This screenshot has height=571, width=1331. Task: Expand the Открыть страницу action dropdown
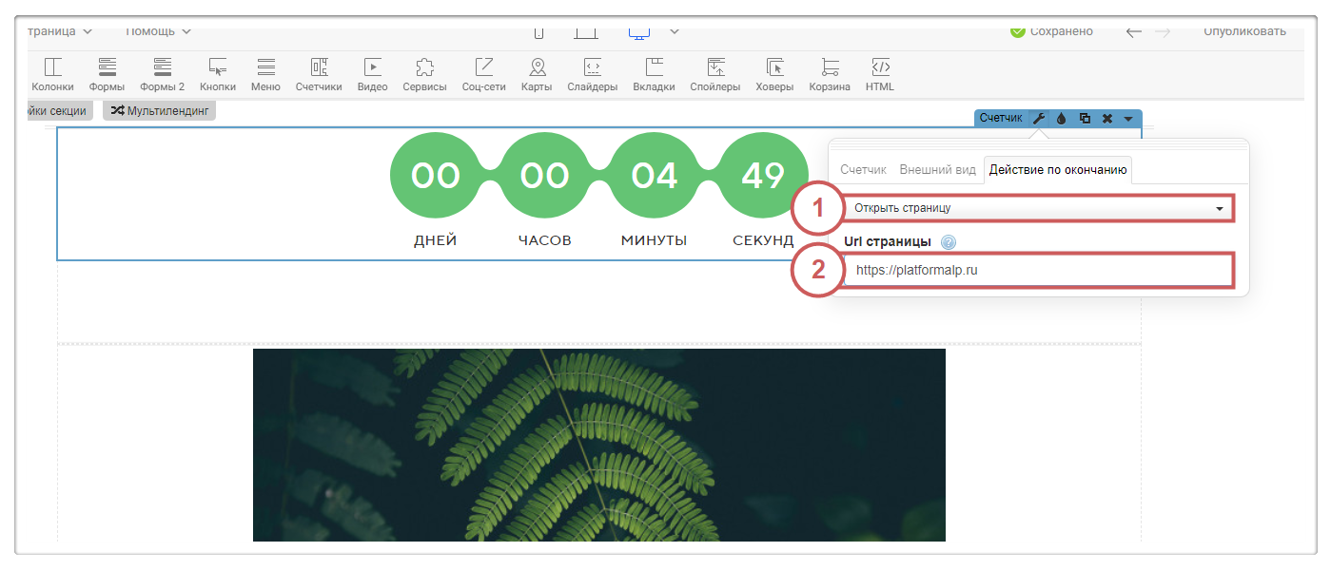[1038, 208]
